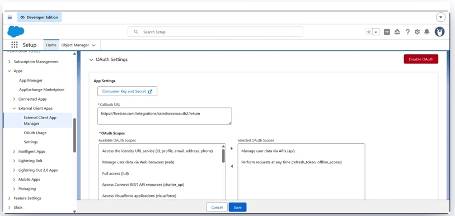Image resolution: width=455 pixels, height=216 pixels.
Task: Select Access Connect REST API resources scope
Action: point(143,185)
